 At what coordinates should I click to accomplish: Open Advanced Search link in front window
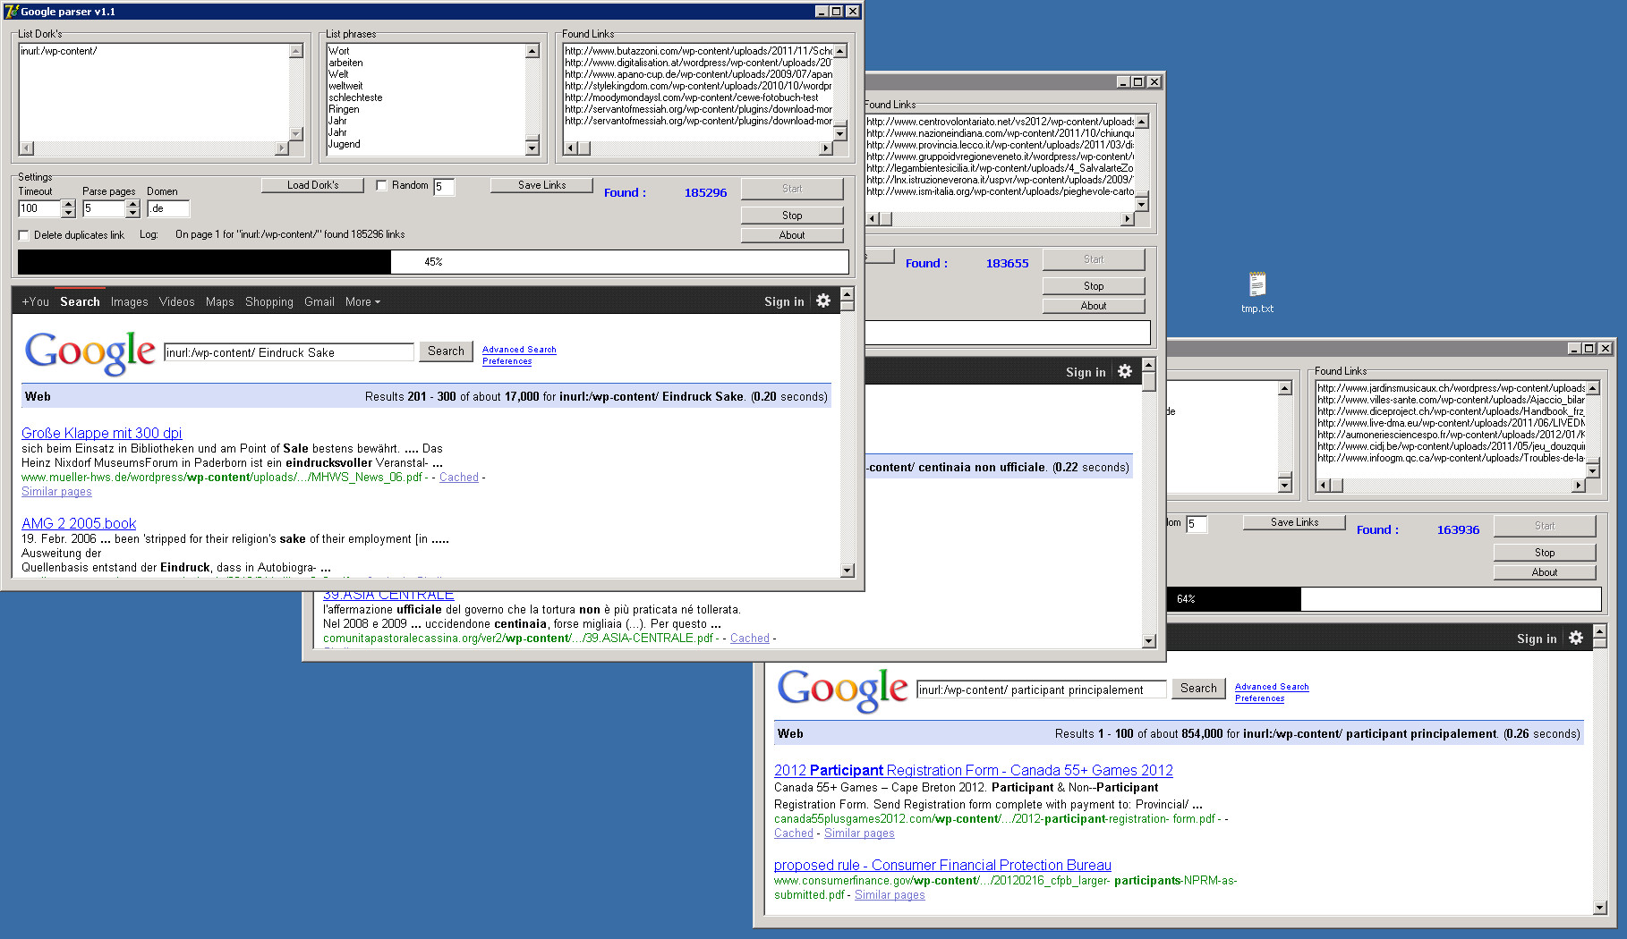pyautogui.click(x=519, y=350)
